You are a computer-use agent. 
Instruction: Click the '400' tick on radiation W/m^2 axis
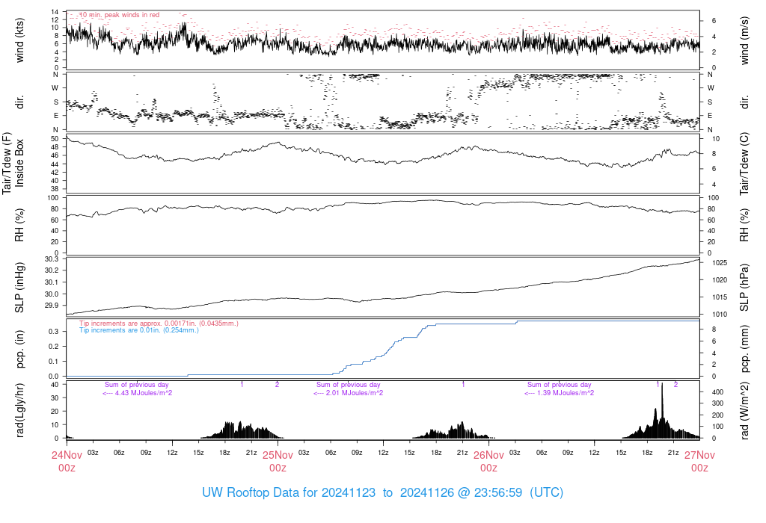tap(717, 392)
